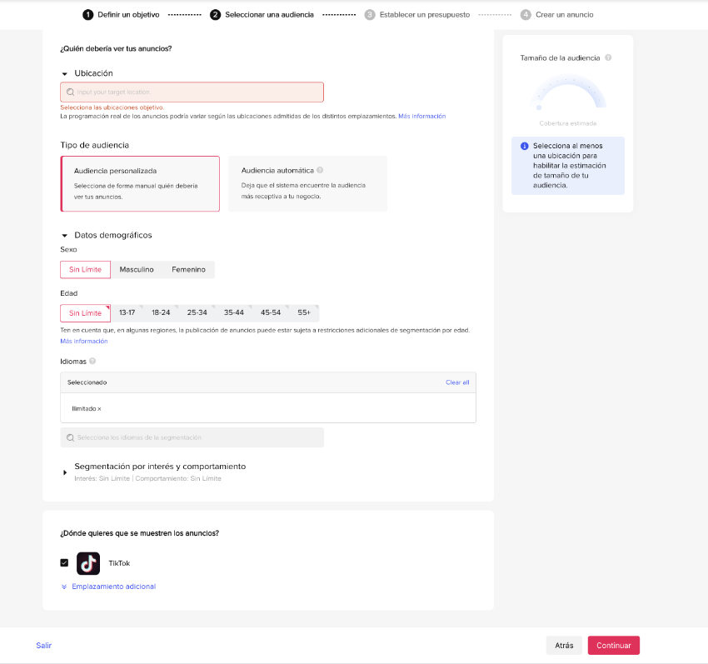Click the Continuar button
The height and width of the screenshot is (664, 708).
[x=613, y=646]
